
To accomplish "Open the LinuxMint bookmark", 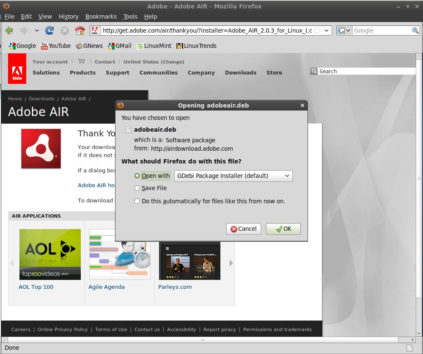I will [154, 46].
